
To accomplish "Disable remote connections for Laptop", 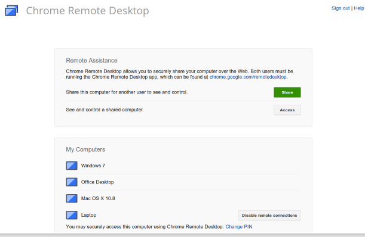I will (x=269, y=216).
